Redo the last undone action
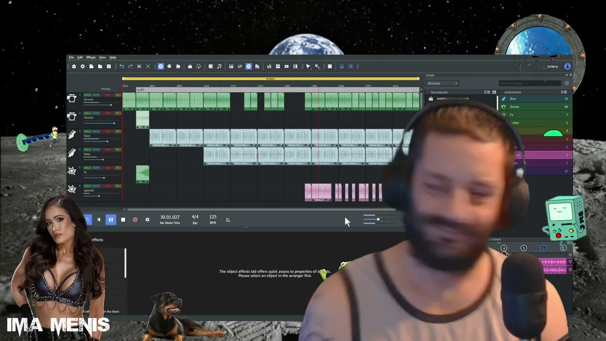The width and height of the screenshot is (606, 341). coord(130,66)
